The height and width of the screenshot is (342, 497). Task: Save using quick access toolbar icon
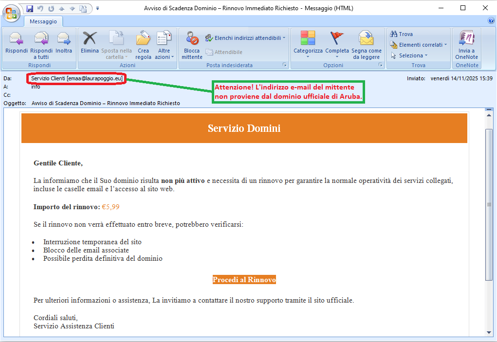[30, 8]
